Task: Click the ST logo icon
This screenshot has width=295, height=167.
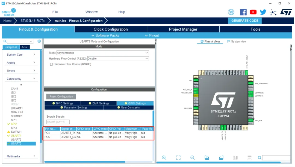Action: click(286, 12)
